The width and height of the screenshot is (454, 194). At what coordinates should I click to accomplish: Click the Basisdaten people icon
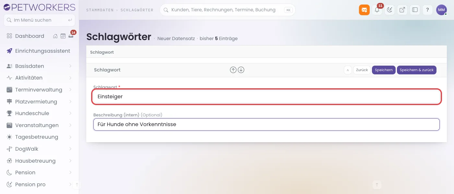click(x=9, y=66)
